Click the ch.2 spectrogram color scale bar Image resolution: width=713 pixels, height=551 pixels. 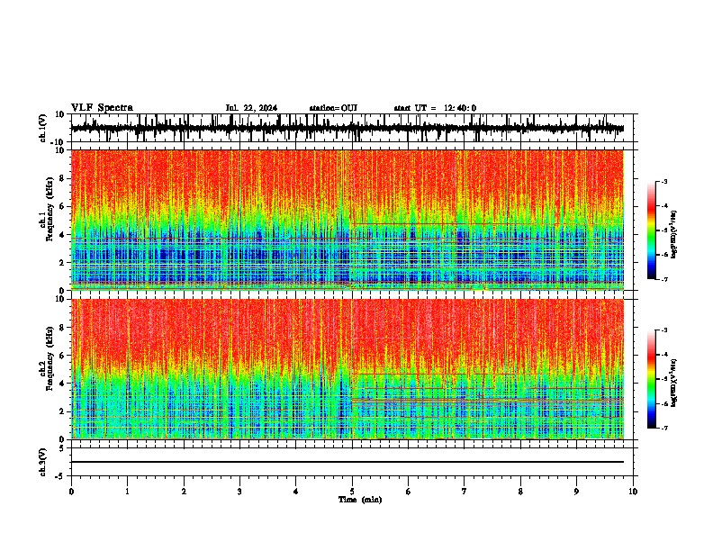coord(651,379)
